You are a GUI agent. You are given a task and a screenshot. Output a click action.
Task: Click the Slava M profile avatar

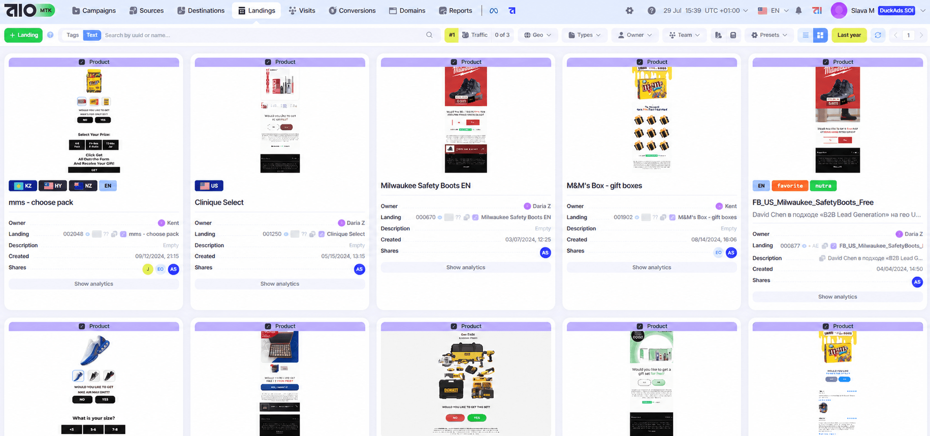[839, 10]
